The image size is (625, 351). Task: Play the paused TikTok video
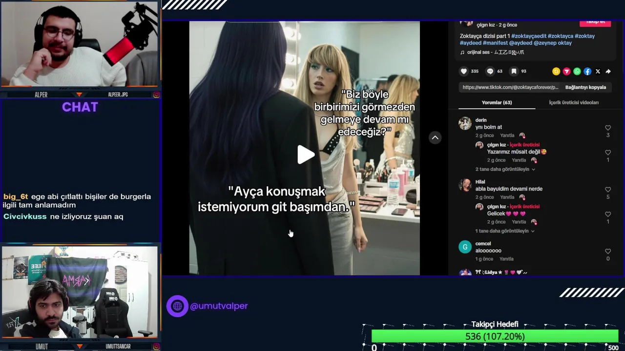tap(306, 155)
